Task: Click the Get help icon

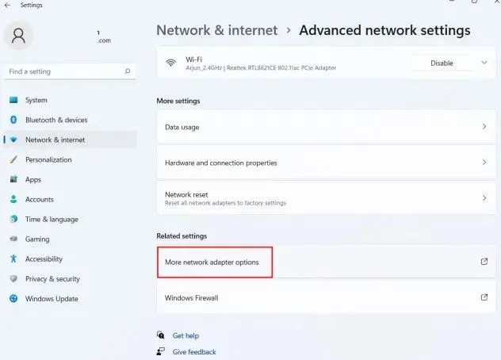Action: point(161,335)
